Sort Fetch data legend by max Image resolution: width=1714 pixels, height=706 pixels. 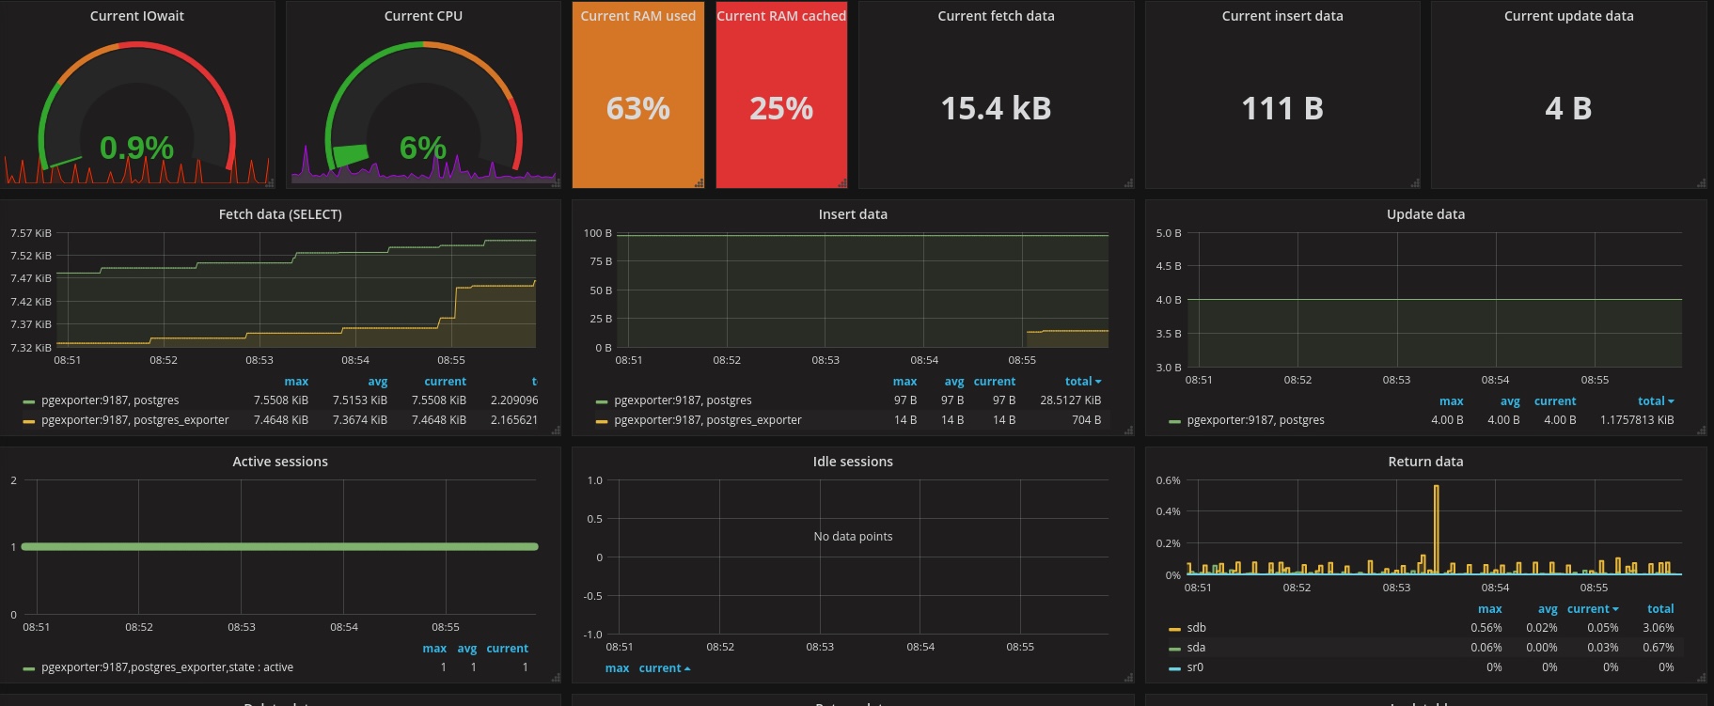click(x=296, y=382)
